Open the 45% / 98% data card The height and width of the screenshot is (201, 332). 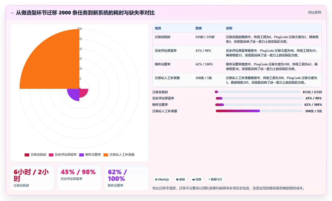pyautogui.click(x=79, y=178)
